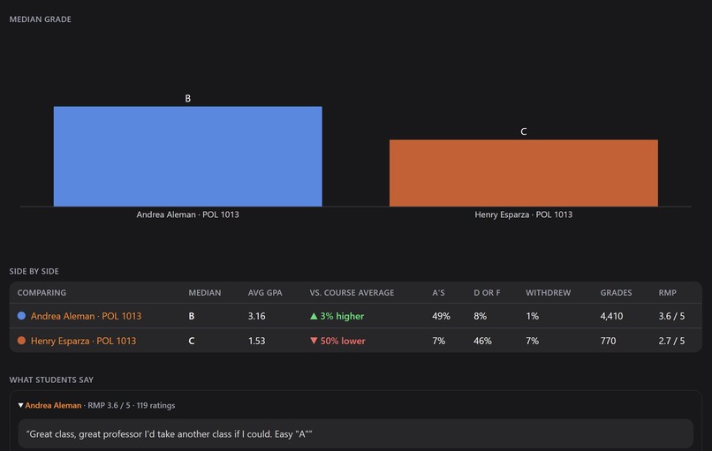This screenshot has height=451, width=712.
Task: Click the red down arrow beside 50% lower
Action: tap(314, 341)
